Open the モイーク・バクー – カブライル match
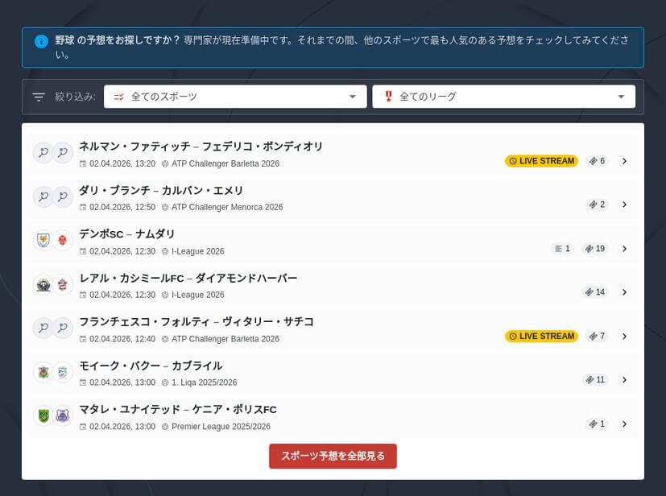 coord(151,366)
